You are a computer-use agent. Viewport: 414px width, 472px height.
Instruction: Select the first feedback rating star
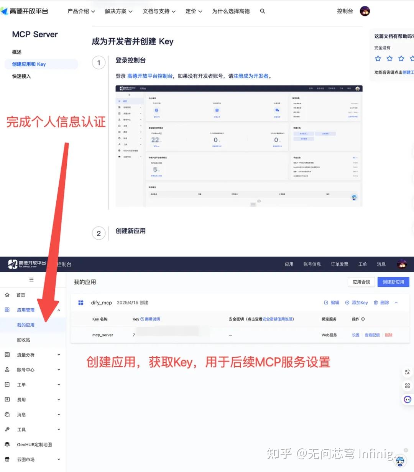(378, 58)
